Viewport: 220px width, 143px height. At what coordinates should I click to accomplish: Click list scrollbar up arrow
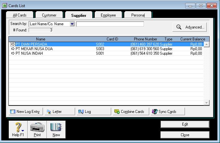[x=207, y=45]
